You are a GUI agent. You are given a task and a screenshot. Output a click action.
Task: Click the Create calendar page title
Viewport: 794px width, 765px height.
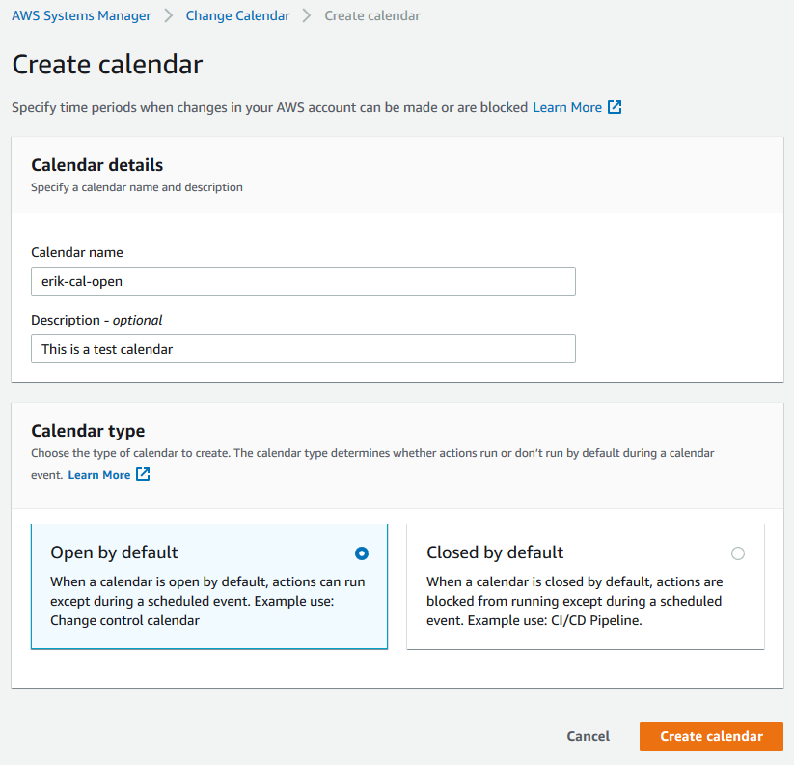pyautogui.click(x=107, y=65)
